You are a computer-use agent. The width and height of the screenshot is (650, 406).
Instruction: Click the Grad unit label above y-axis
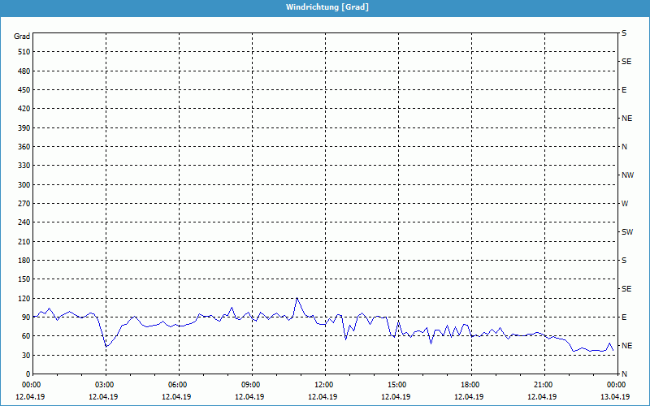(22, 37)
